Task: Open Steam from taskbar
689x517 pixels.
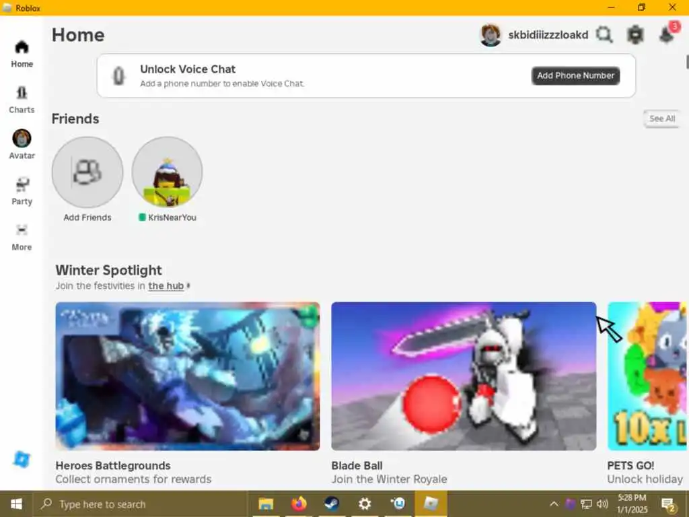Action: point(332,504)
